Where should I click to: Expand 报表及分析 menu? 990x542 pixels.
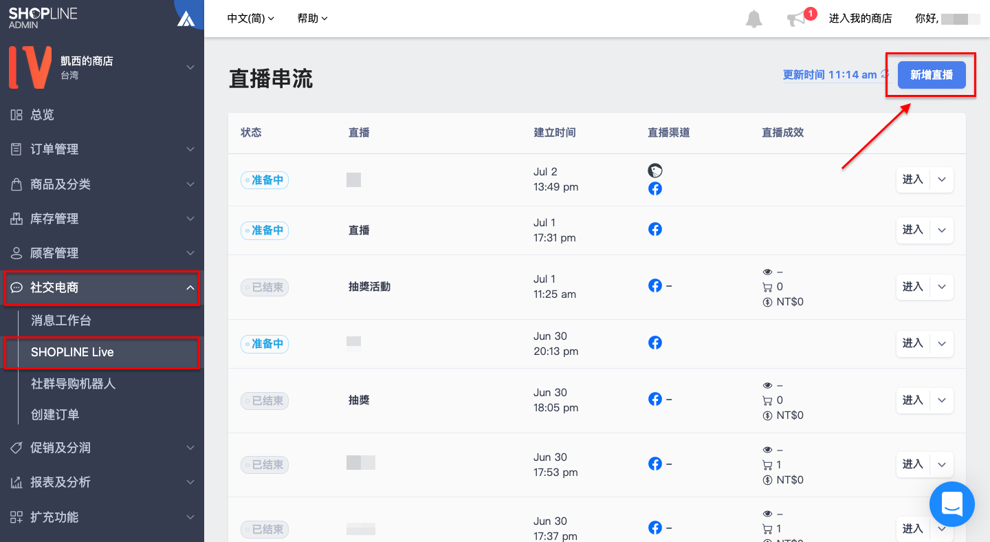click(102, 482)
